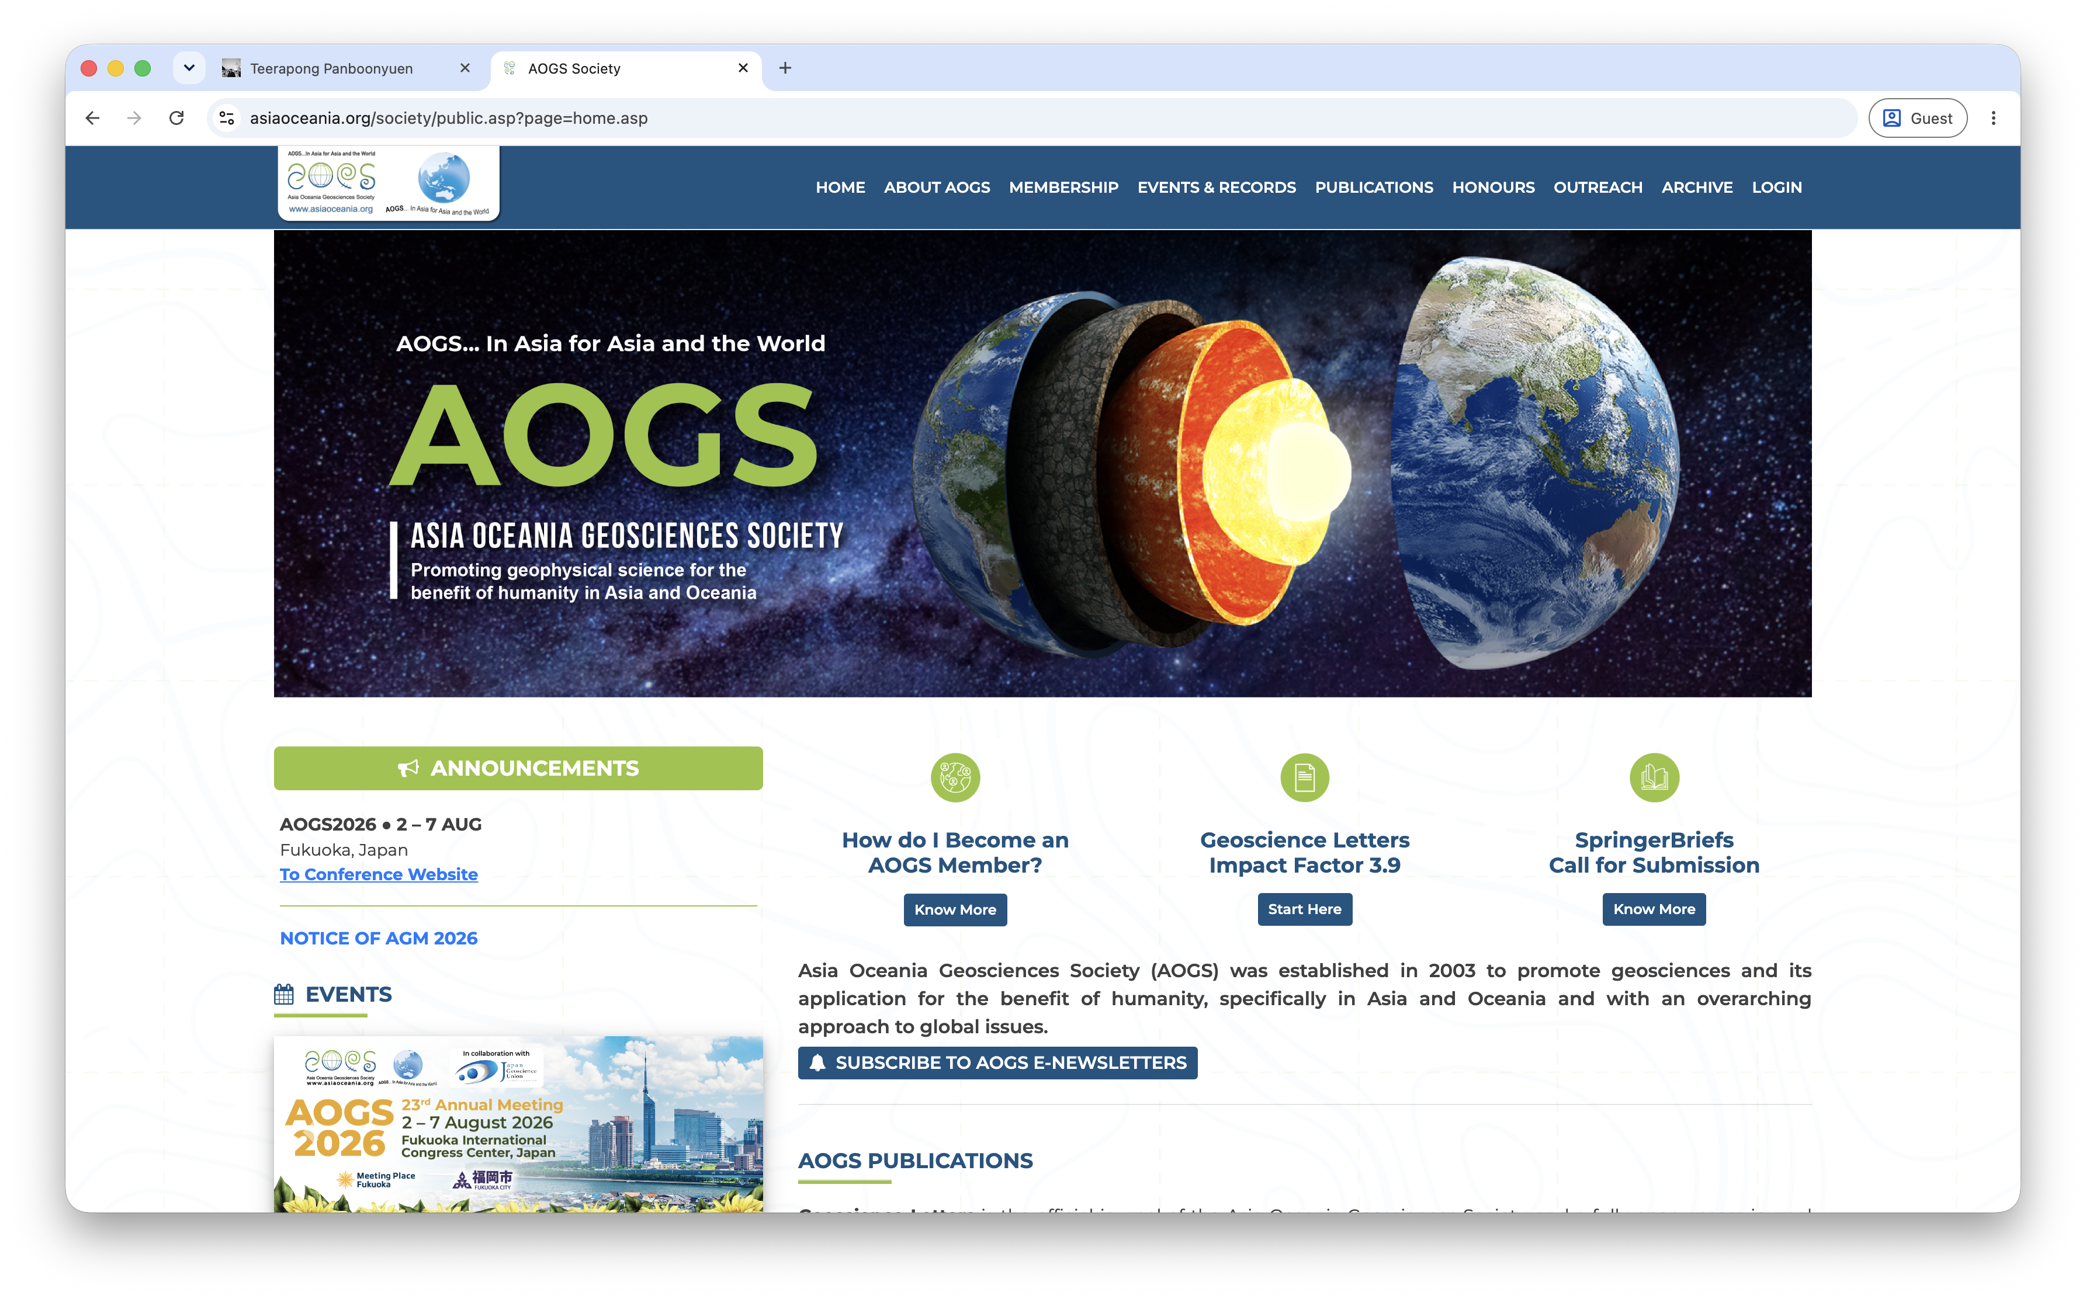Click the globe membership circle icon
This screenshot has height=1299, width=2086.
(955, 777)
